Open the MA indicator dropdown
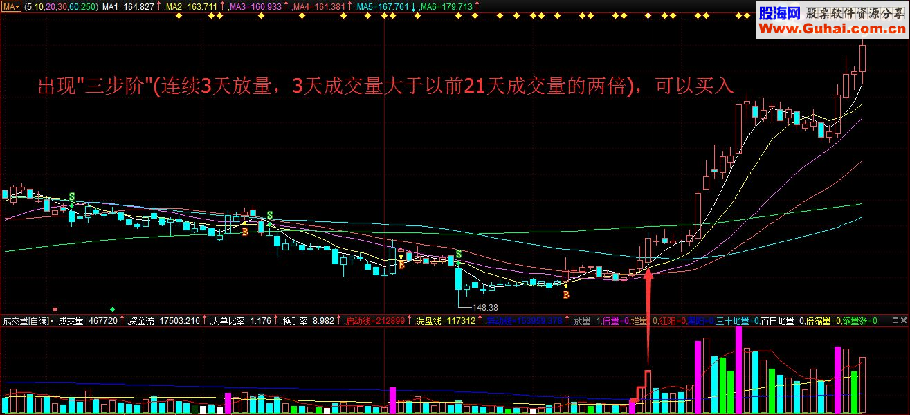The image size is (910, 415). 12,6
